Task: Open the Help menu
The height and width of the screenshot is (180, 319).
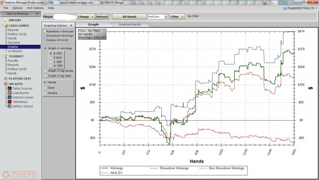Action: coord(51,8)
